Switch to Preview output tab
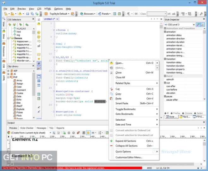The image size is (208, 171). pos(13,128)
